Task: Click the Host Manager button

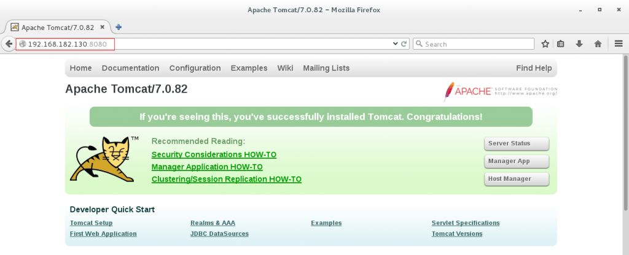Action: pos(517,179)
